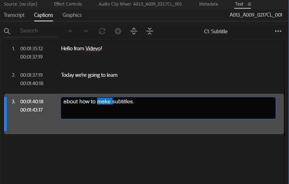The height and width of the screenshot is (184, 289).
Task: Open Text panel hamburger menu
Action: point(249,4)
